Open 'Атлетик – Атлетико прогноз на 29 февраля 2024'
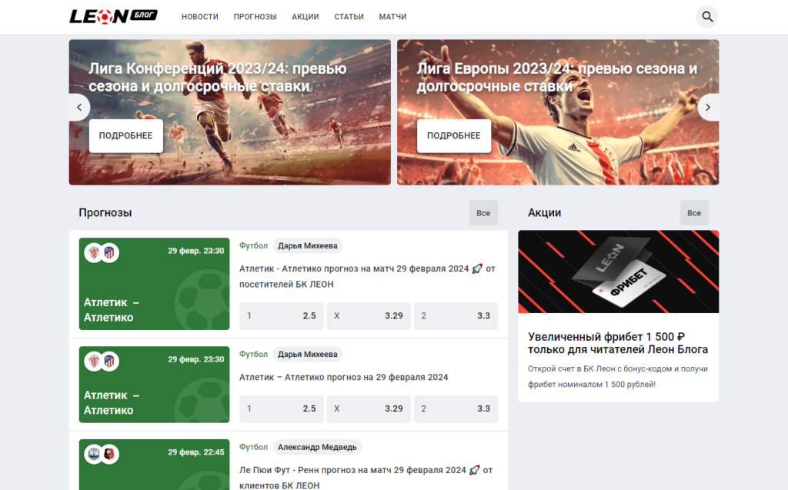Screen dimensions: 788x490 pos(344,378)
